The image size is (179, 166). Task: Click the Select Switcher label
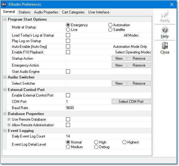(23, 83)
